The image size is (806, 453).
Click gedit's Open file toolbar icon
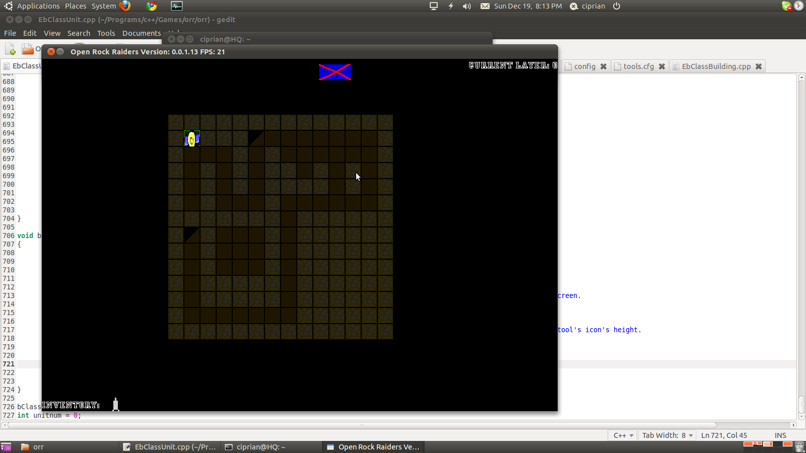coord(28,49)
